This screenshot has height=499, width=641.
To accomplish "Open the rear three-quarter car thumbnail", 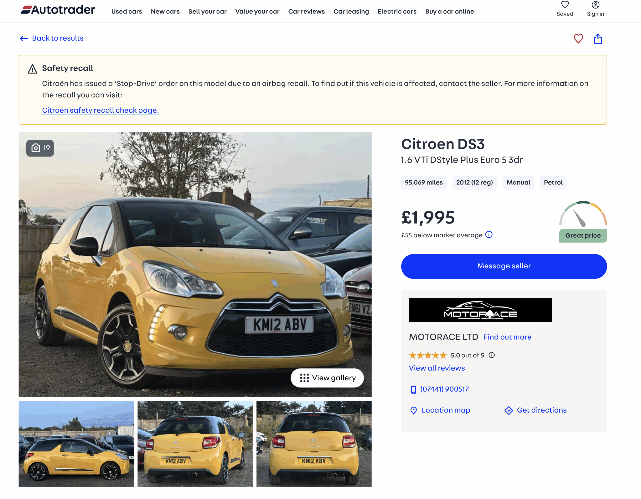I will pyautogui.click(x=195, y=444).
